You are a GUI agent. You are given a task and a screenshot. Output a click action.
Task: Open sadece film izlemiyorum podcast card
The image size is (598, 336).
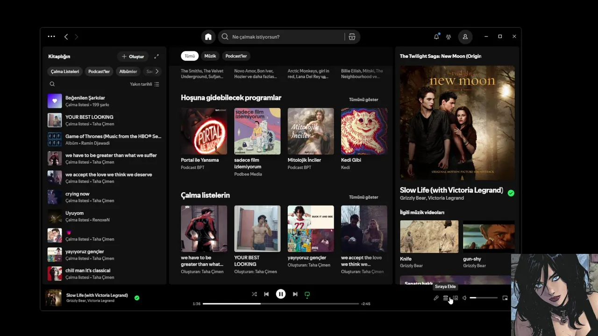(x=257, y=142)
